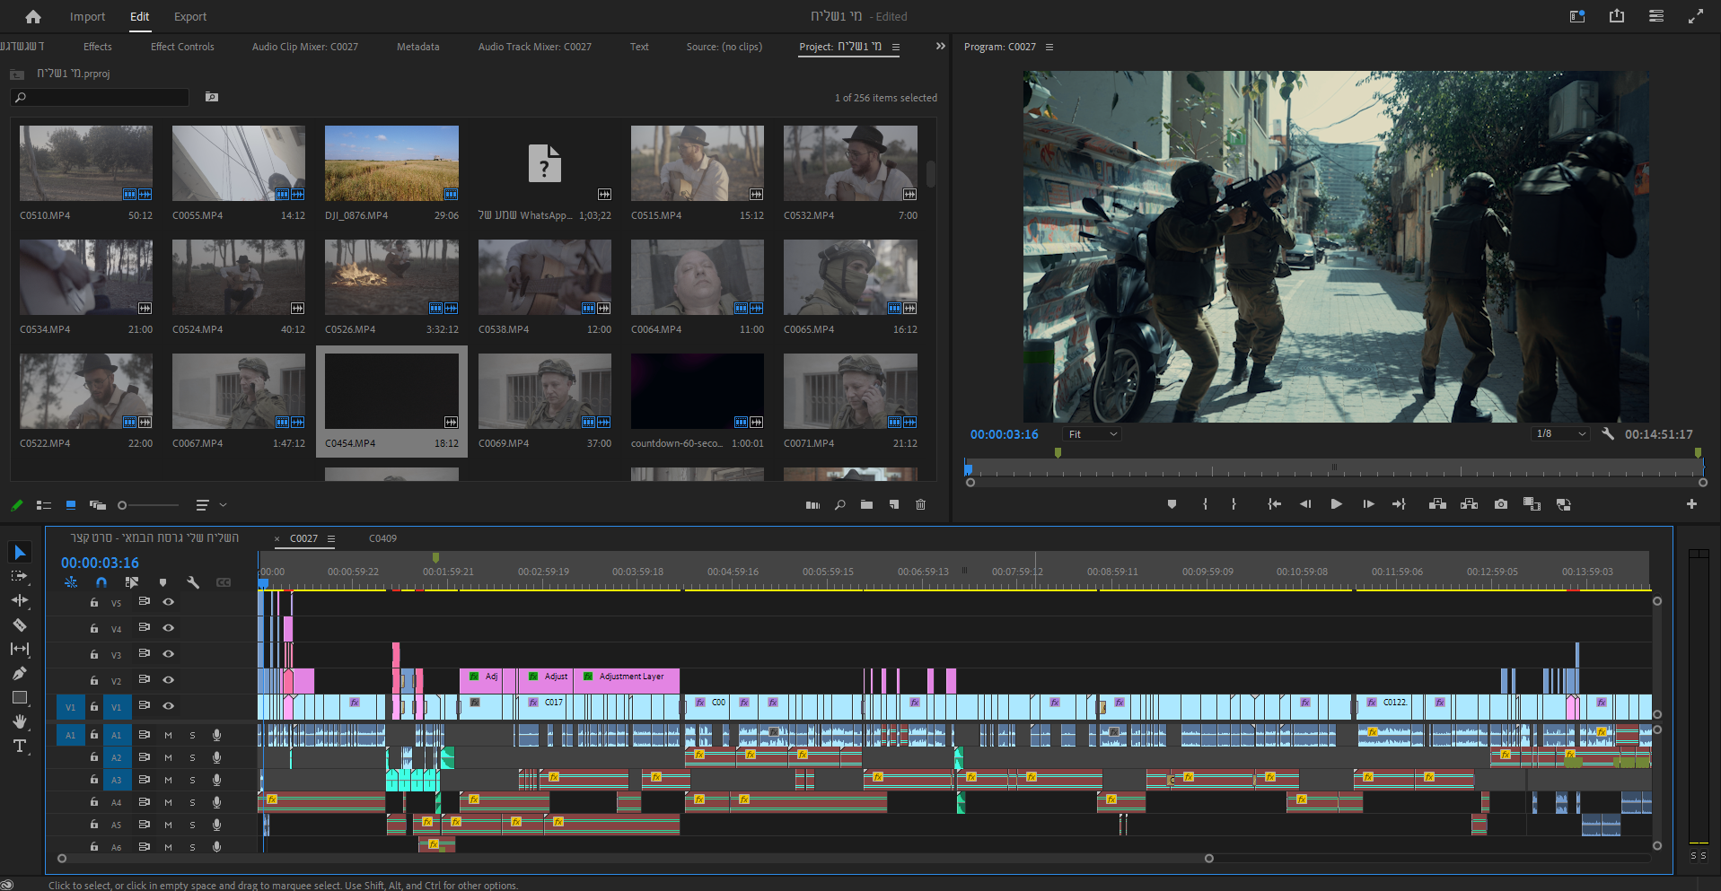Solo audio track A3
The height and width of the screenshot is (891, 1721).
click(x=192, y=780)
